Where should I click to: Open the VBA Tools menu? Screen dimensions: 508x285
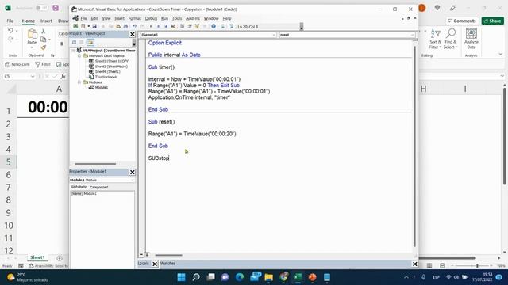(177, 18)
